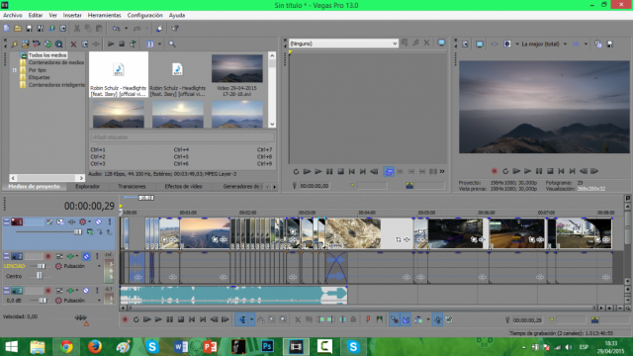The image size is (633, 356).
Task: Click Save Snapshot icon in video preview
Action: 609,44
